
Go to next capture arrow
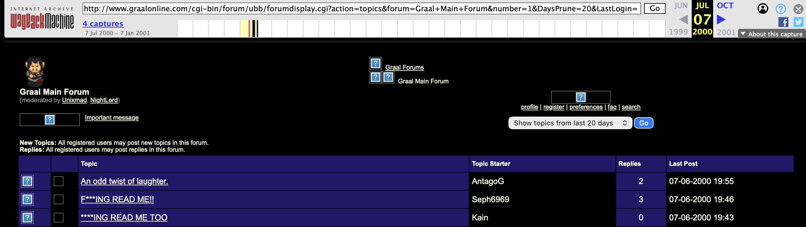(x=721, y=20)
